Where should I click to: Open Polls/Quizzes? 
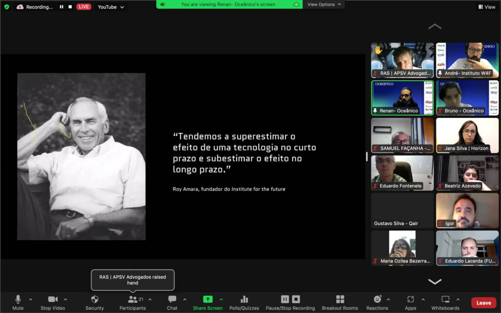244,299
